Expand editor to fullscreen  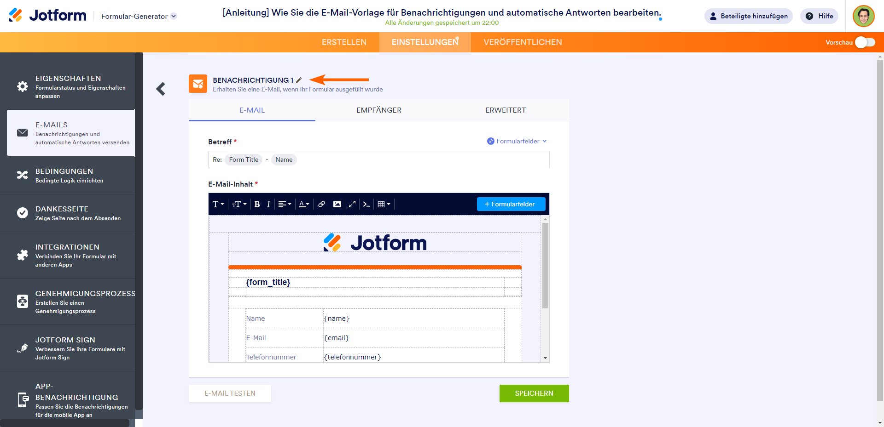pyautogui.click(x=352, y=204)
